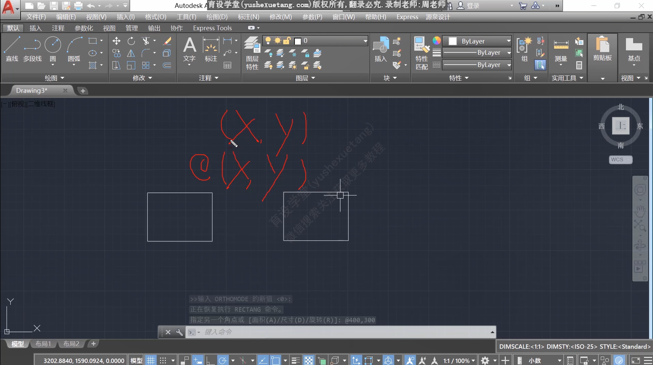This screenshot has width=653, height=365.
Task: Select the Erase tool icon
Action: point(167,41)
